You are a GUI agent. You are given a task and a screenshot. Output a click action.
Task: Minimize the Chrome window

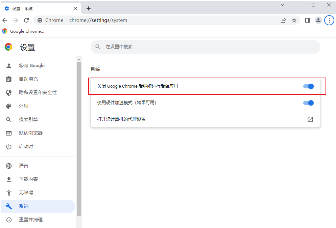point(298,5)
